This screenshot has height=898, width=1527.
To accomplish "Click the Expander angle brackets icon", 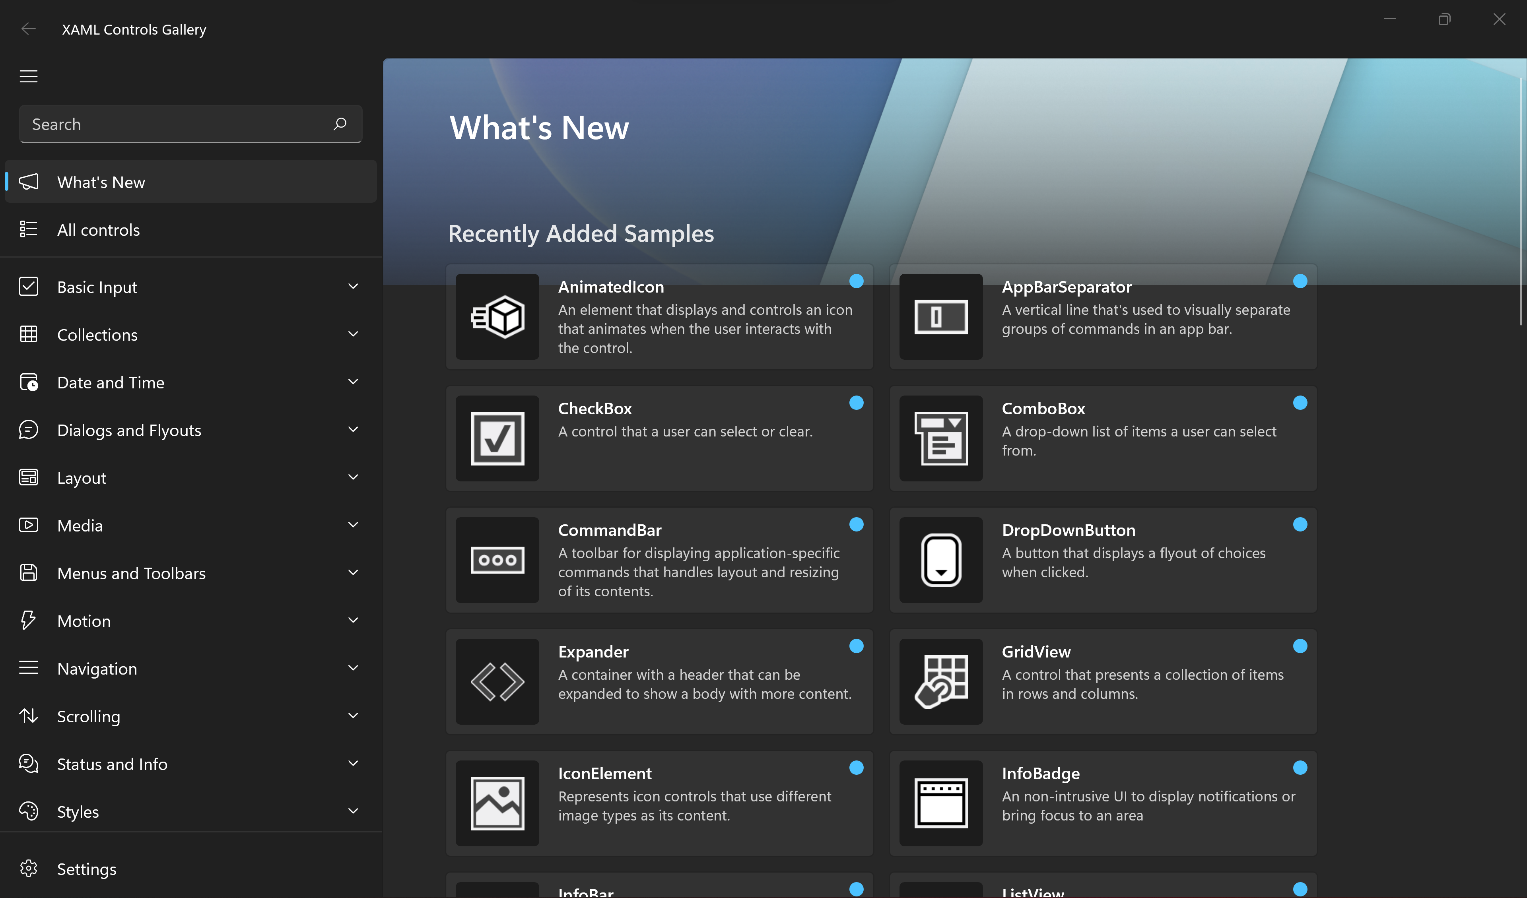I will 497,682.
